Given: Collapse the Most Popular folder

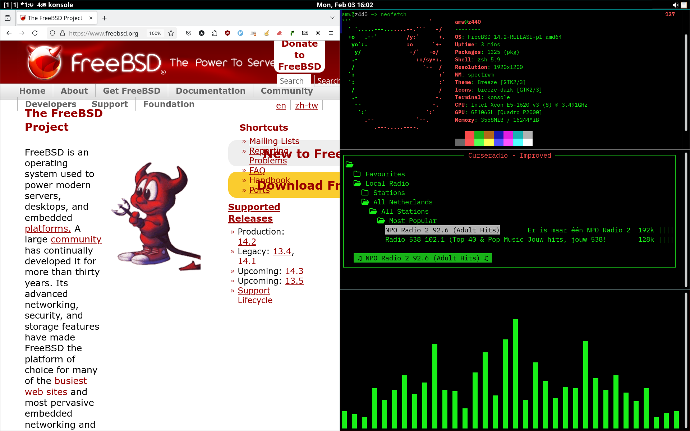Looking at the screenshot, I should (x=381, y=221).
